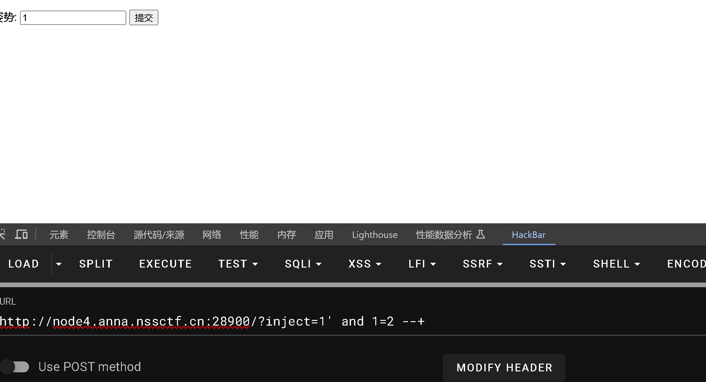706x382 pixels.
Task: Click the flask icon beside 性能数据分析
Action: point(481,234)
